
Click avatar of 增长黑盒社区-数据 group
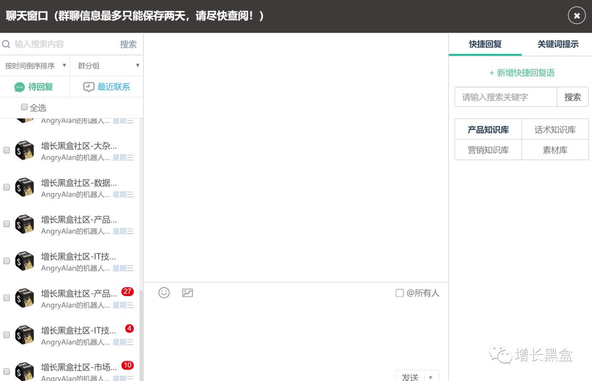pyautogui.click(x=25, y=187)
